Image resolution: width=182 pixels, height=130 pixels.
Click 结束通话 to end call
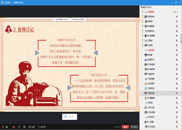point(134,127)
